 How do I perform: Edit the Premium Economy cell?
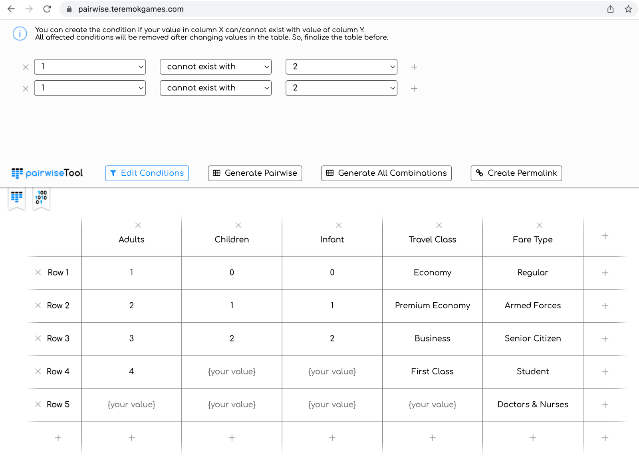pos(433,306)
